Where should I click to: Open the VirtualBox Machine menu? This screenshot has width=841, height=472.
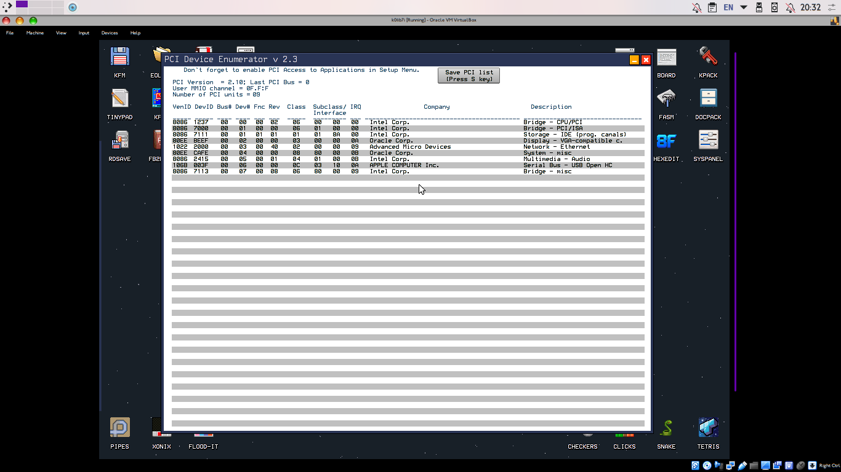click(35, 33)
